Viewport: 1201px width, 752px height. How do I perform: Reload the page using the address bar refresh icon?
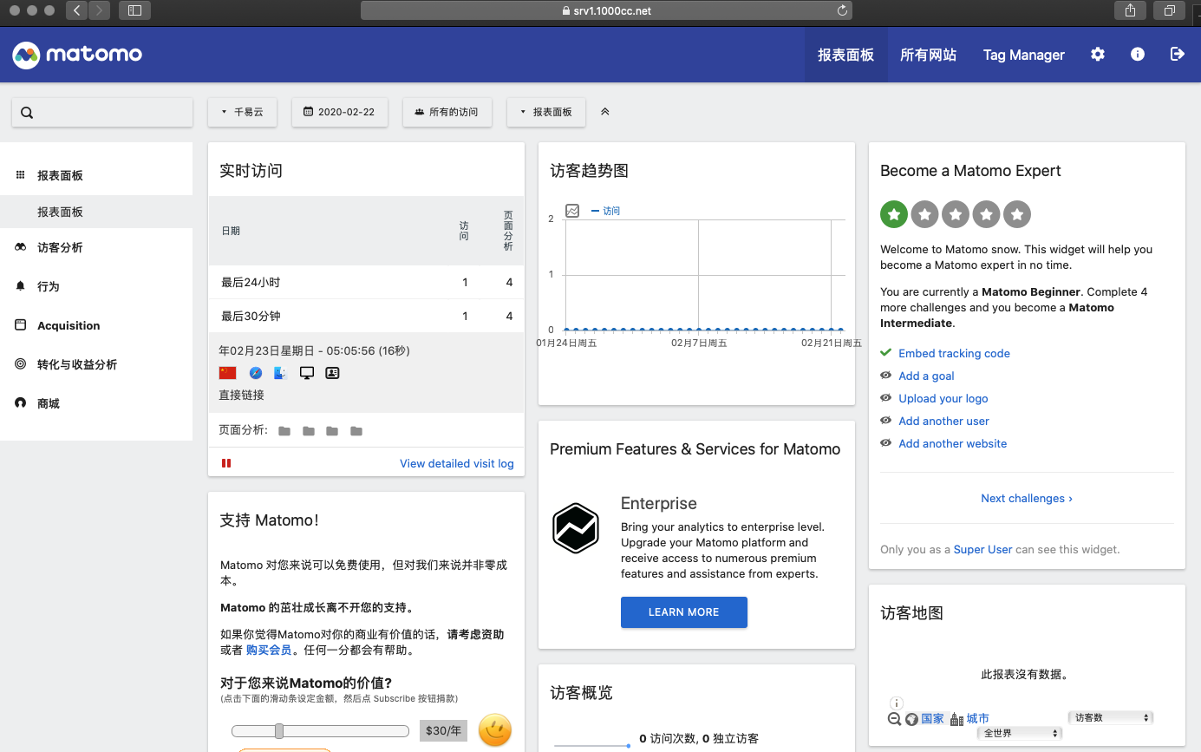[842, 10]
